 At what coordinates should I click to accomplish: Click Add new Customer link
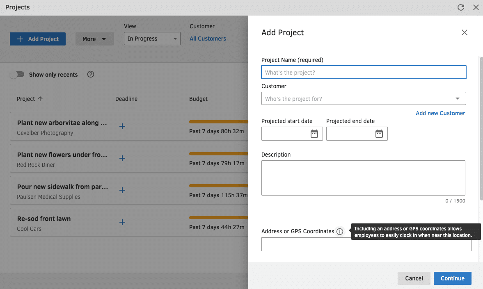[440, 113]
